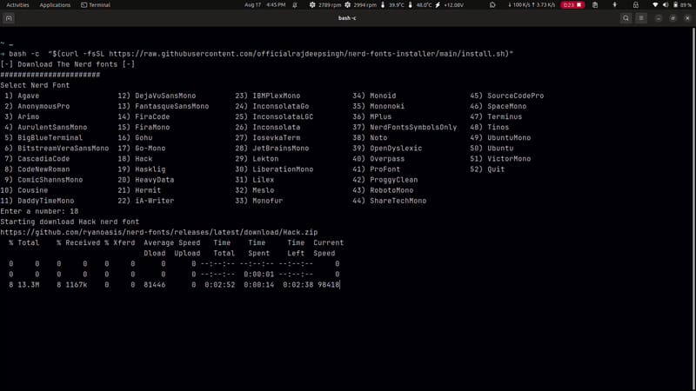Click 'Starting download Hack nerd font' line
Image resolution: width=696 pixels, height=391 pixels.
point(70,222)
